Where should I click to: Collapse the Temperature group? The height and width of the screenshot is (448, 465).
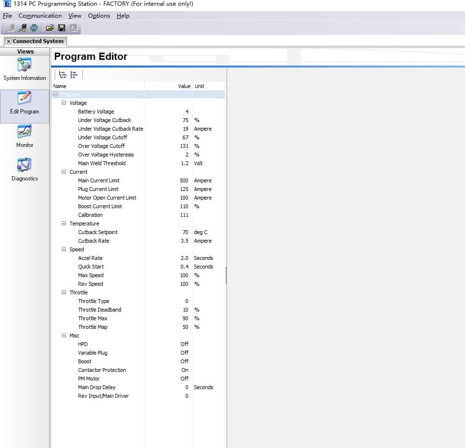coord(64,223)
